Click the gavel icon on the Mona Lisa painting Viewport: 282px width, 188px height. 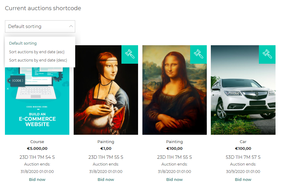(x=198, y=54)
